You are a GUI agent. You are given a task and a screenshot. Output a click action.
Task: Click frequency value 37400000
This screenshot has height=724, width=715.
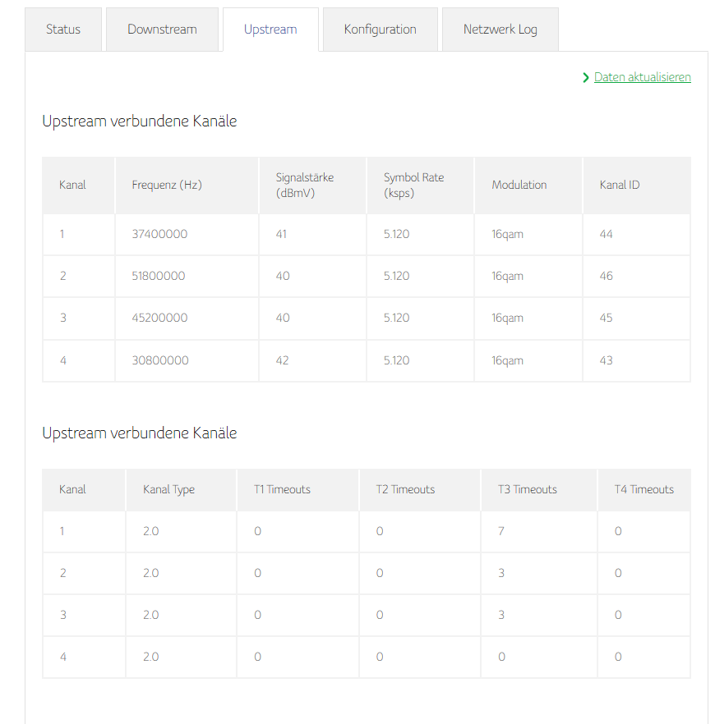[x=159, y=234]
